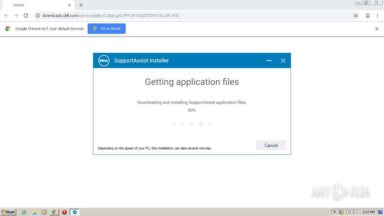384x216 pixels.
Task: Click the show desktop tray icon
Action: tap(380, 212)
